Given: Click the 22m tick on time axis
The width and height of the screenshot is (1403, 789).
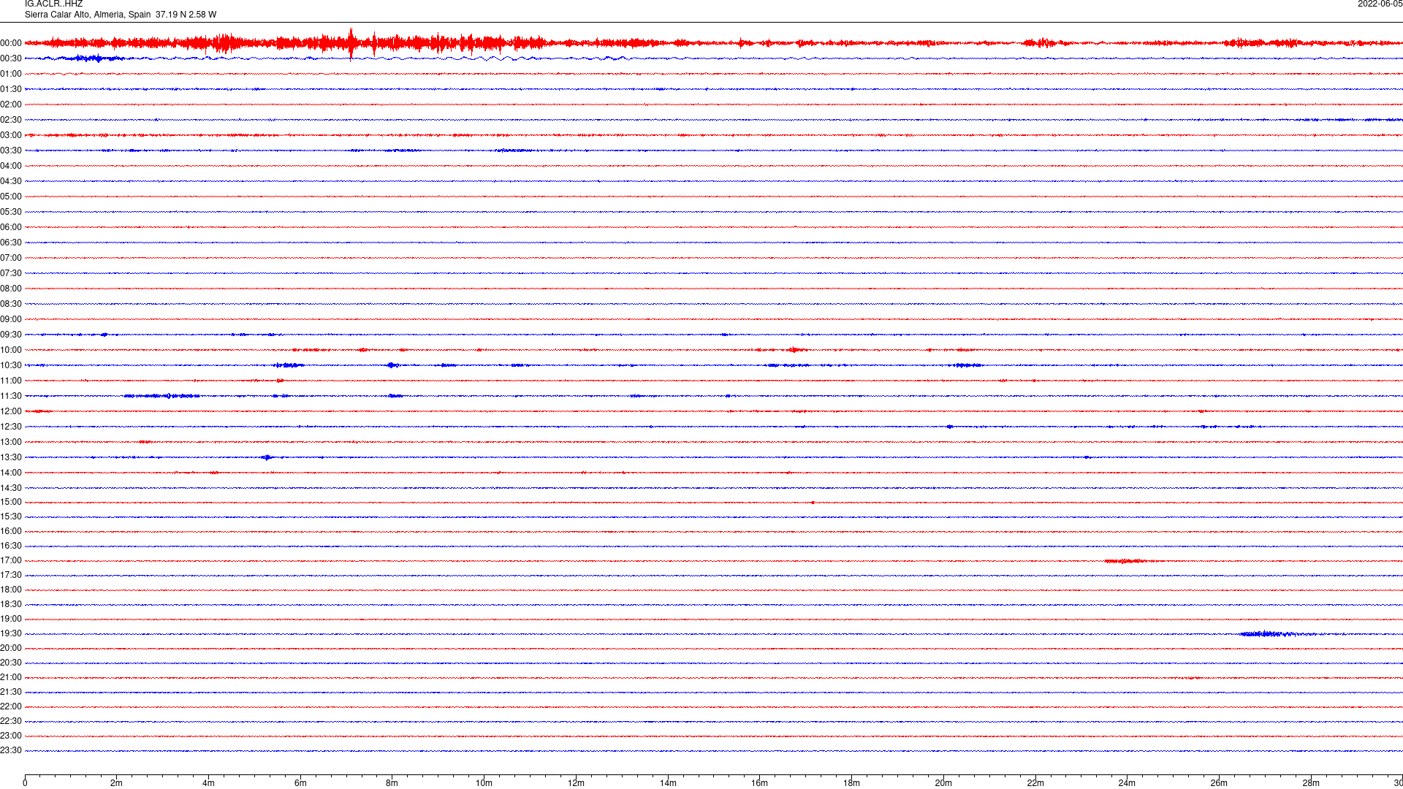Looking at the screenshot, I should 1035,783.
